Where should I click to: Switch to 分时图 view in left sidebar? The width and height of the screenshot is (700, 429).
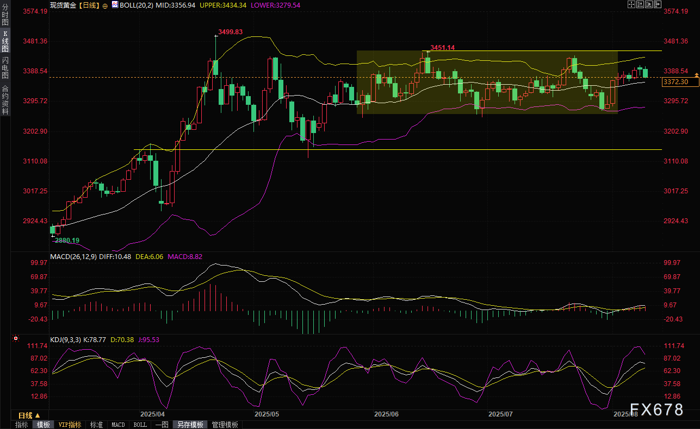pos(5,12)
